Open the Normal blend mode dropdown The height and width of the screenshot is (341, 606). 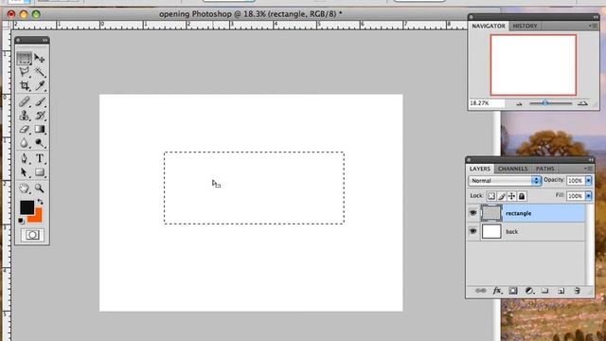(x=505, y=181)
